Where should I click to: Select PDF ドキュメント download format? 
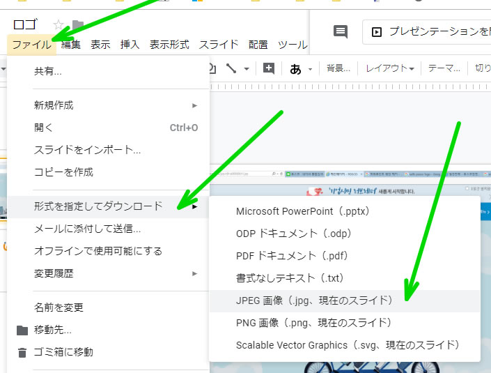pos(306,256)
